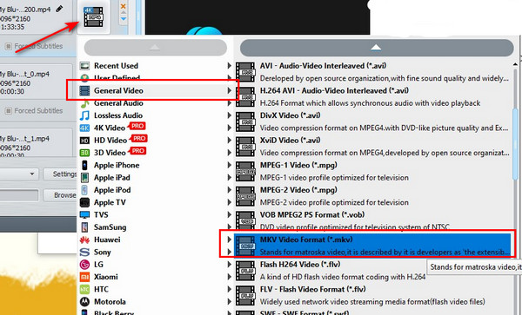Select MPEG-2 Video (*.mpg) format
This screenshot has width=522, height=315.
pos(373,196)
